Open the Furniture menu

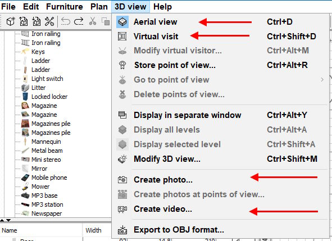65,7
